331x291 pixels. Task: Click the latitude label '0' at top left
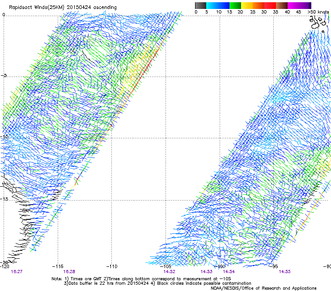coord(4,14)
